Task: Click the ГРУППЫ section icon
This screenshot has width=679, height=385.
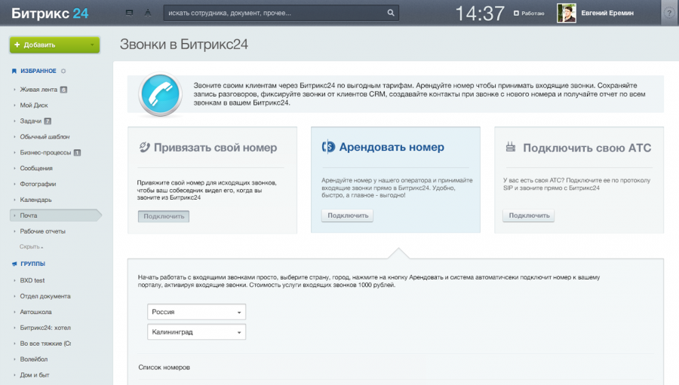Action: coord(14,264)
